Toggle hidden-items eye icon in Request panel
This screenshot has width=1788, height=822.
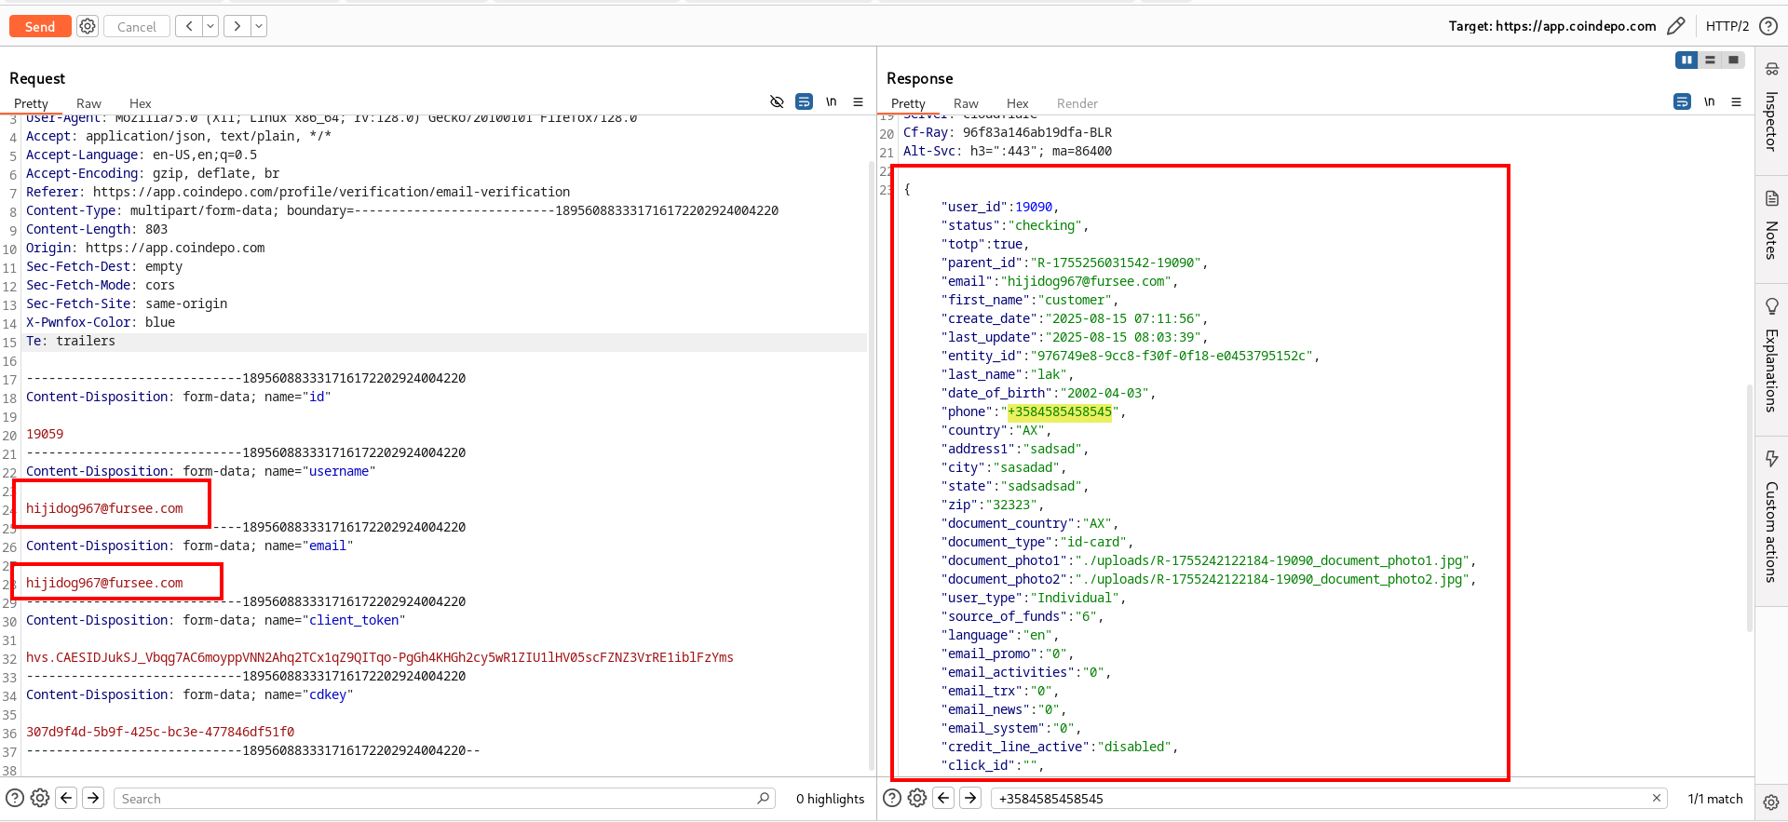click(x=777, y=101)
